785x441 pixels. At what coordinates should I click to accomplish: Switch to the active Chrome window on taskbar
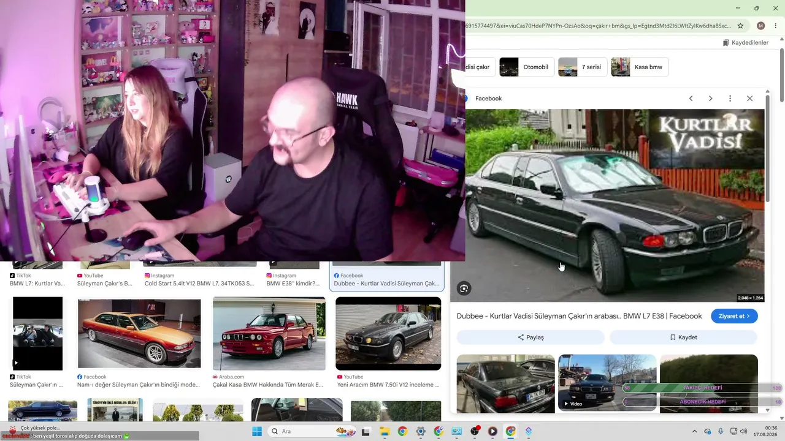click(510, 431)
